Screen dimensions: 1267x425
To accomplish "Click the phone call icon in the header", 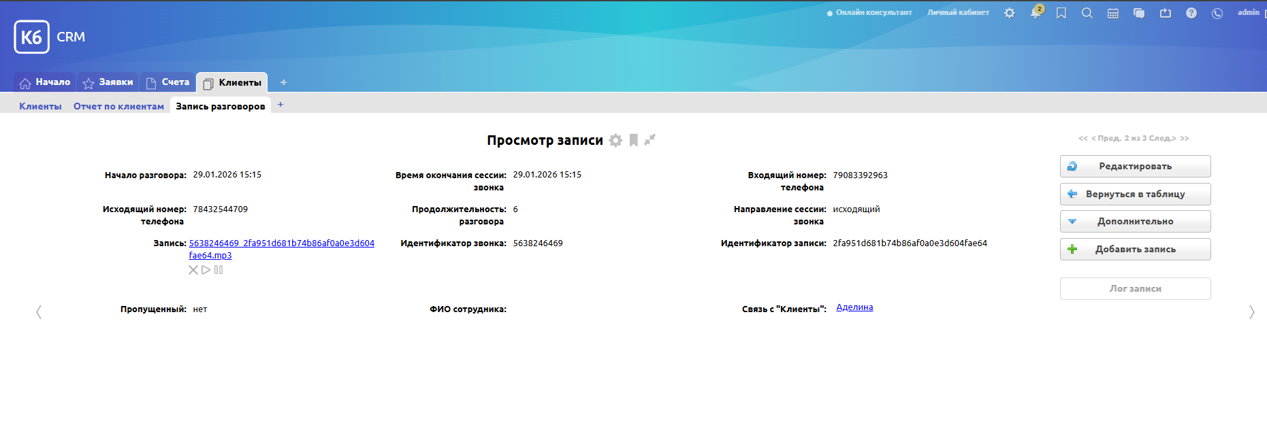I will tap(1217, 13).
